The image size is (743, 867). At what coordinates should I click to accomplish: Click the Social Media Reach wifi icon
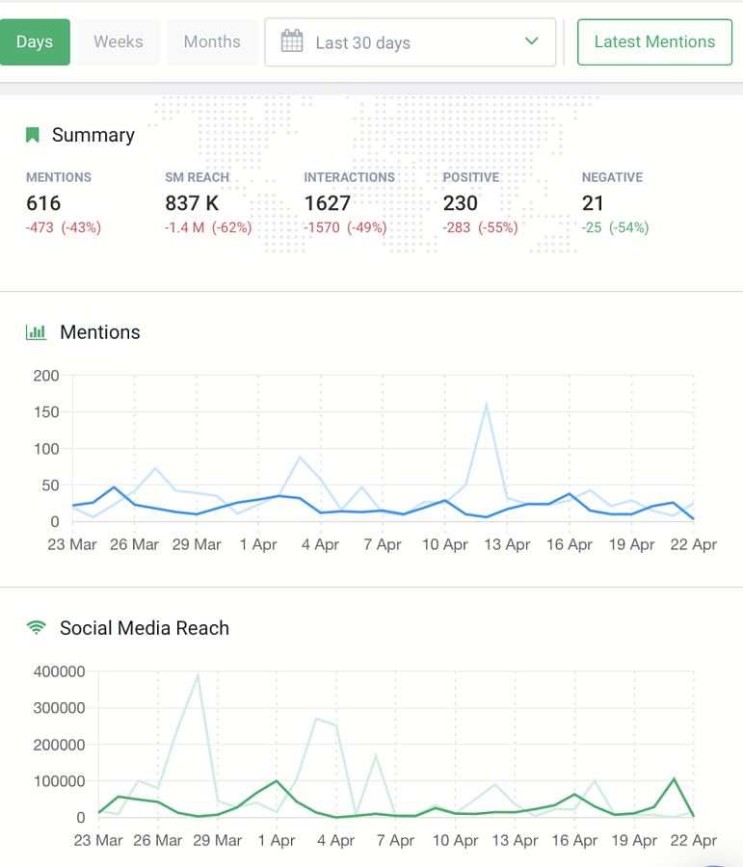point(37,627)
